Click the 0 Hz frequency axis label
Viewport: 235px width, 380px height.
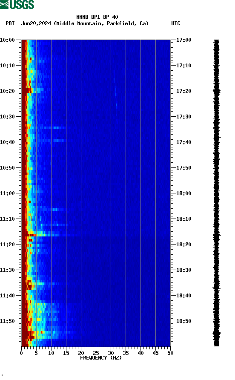[21, 353]
